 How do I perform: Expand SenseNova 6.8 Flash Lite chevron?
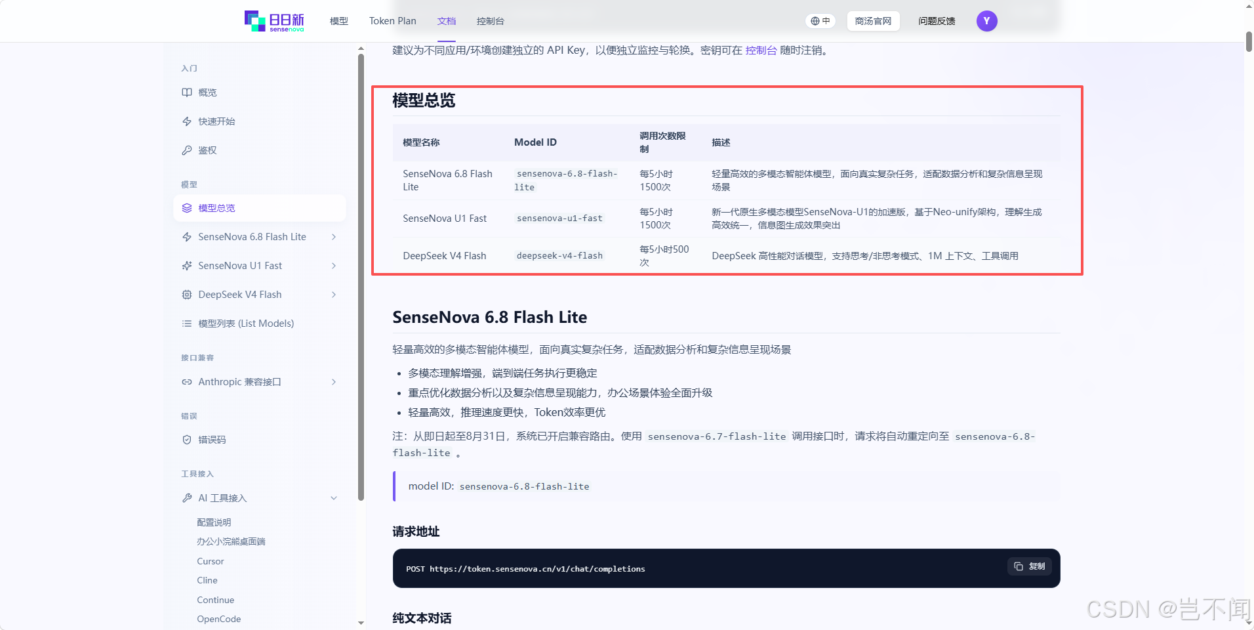(x=334, y=237)
